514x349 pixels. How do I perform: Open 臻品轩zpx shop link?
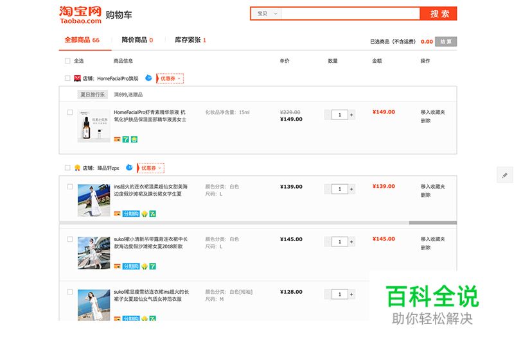tap(108, 168)
